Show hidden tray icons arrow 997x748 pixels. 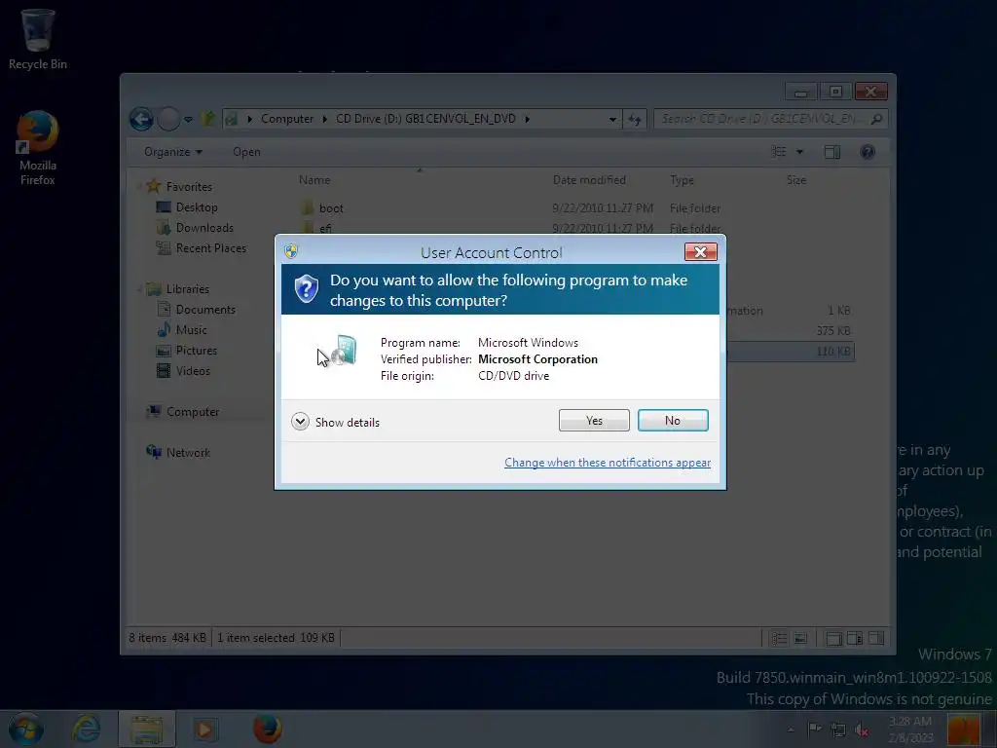791,729
